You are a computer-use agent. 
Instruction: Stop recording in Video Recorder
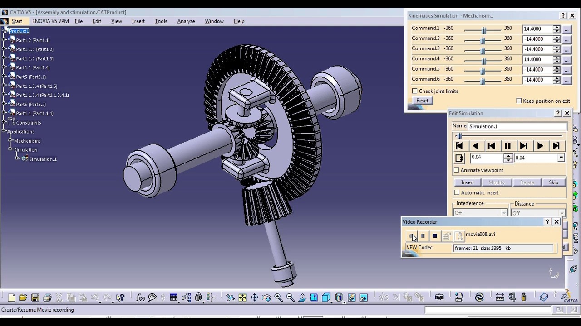tap(435, 236)
